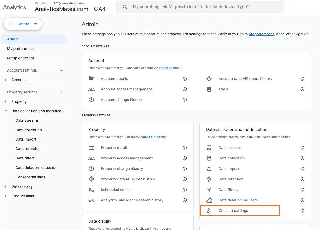
Task: Open Account details settings
Action: point(114,79)
